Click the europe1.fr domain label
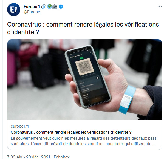167x159 pixels. (x=20, y=126)
